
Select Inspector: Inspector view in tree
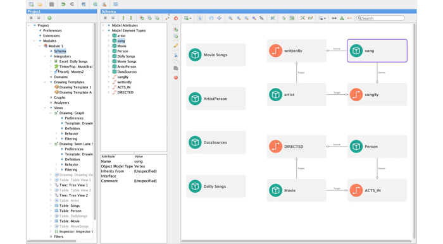(75, 231)
